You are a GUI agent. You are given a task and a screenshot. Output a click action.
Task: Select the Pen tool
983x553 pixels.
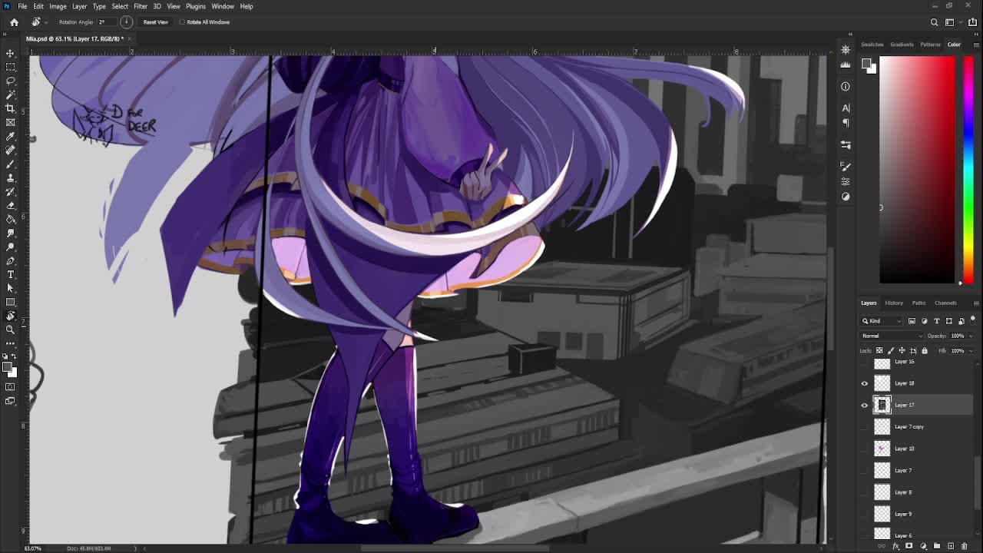pyautogui.click(x=11, y=260)
